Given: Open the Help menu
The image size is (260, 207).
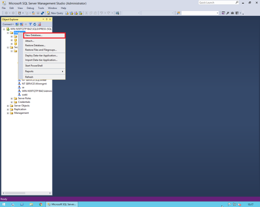Looking at the screenshot, I should click(x=63, y=8).
